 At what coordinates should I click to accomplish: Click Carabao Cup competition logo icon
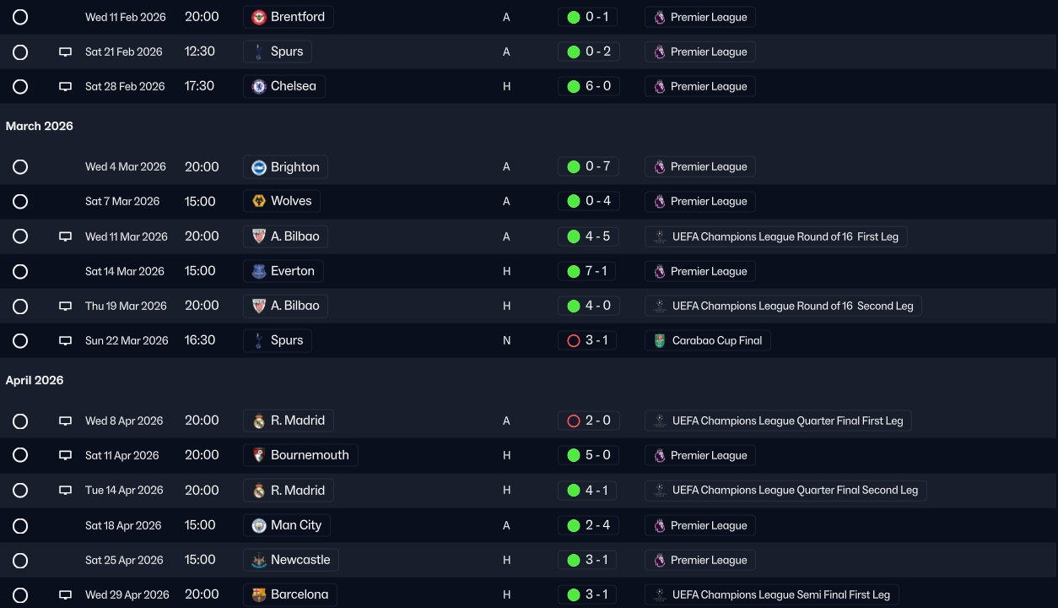coord(660,341)
